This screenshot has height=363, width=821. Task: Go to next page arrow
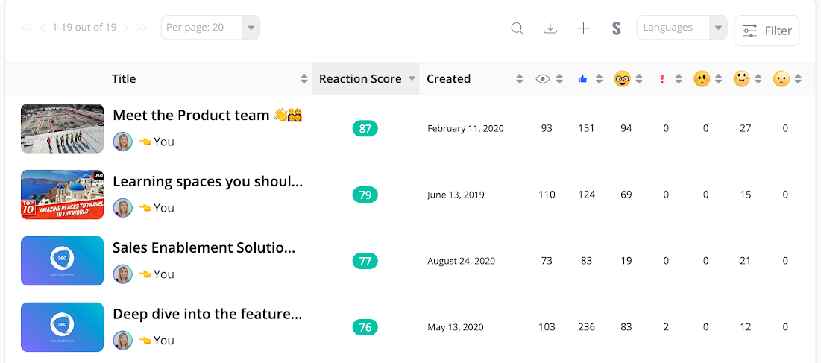(126, 27)
